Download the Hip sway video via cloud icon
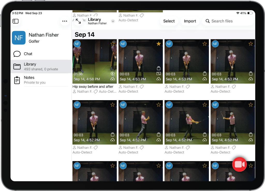The image size is (265, 191). [113, 79]
